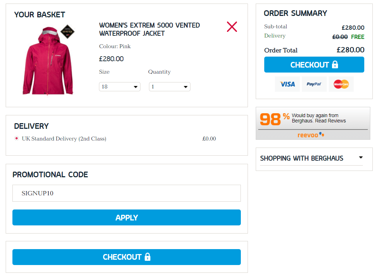Open the Women's Extrem 5000 jacket title link
This screenshot has width=382, height=276.
[149, 29]
